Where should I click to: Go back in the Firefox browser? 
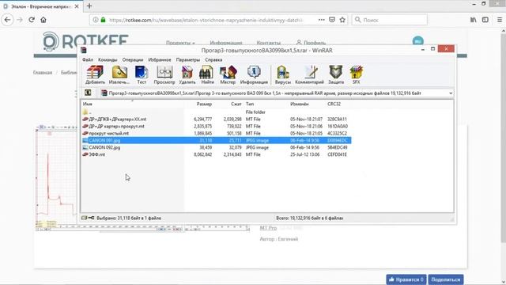7,20
